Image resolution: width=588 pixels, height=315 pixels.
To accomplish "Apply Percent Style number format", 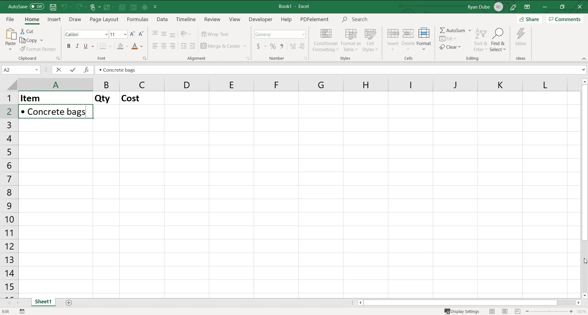I will [273, 46].
